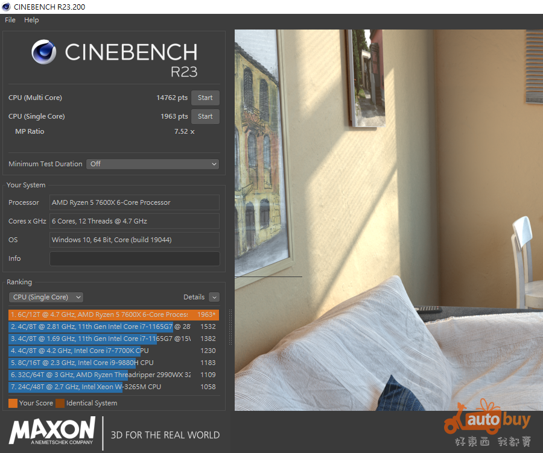Screen dimensions: 543x453
Task: Click the Cinebench title bar app icon
Action: [6, 7]
